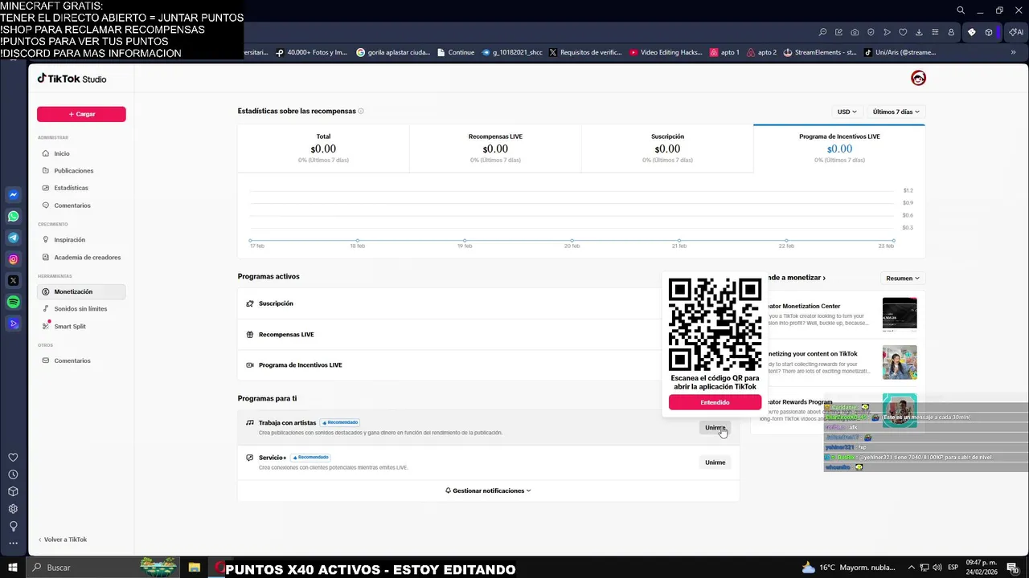
Task: Open Spotify in the Opera sidebar
Action: point(13,303)
